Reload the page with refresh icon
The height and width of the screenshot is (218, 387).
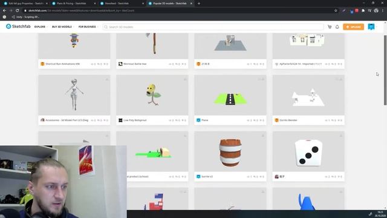click(18, 11)
